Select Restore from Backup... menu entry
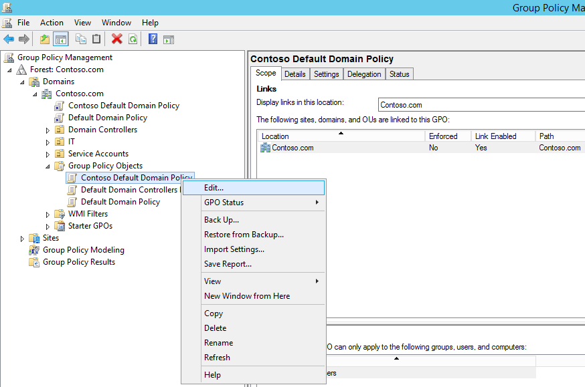Viewport: 585px width, 387px height. tap(254, 235)
